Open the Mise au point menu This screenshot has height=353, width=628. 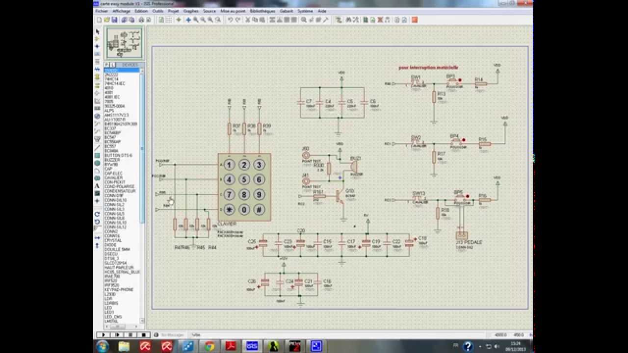tap(233, 11)
